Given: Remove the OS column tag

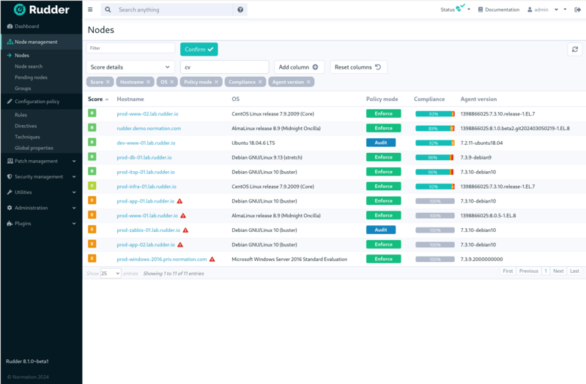Looking at the screenshot, I should 172,82.
